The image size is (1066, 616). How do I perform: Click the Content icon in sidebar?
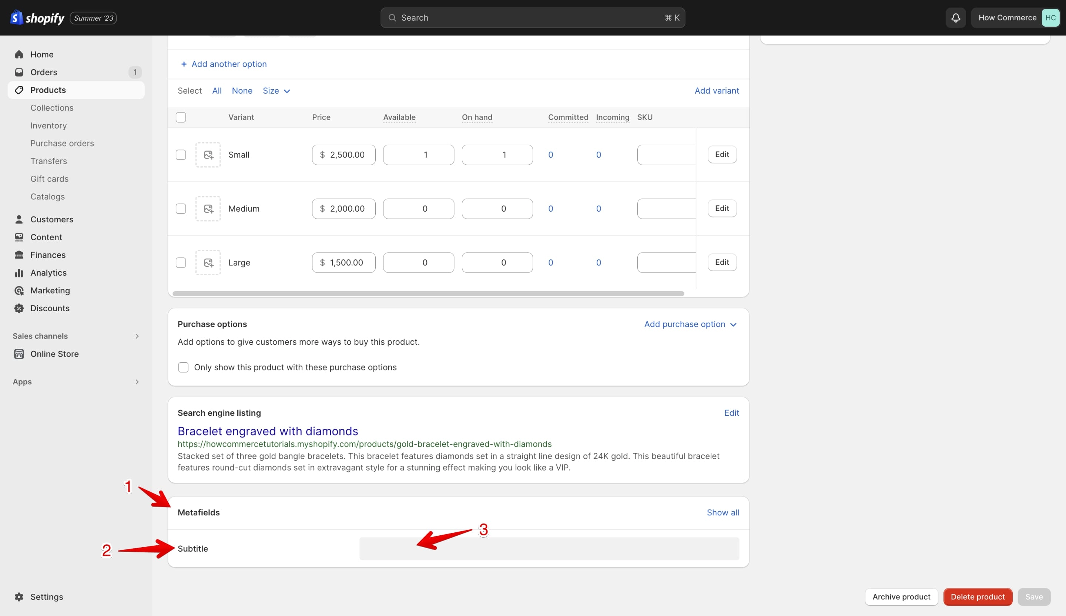(x=19, y=237)
